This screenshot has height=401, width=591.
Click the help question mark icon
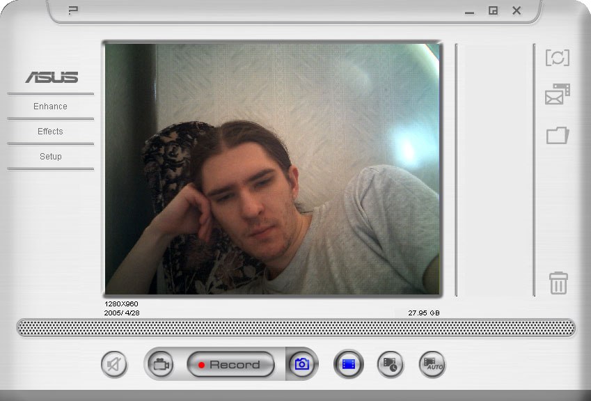click(x=73, y=10)
